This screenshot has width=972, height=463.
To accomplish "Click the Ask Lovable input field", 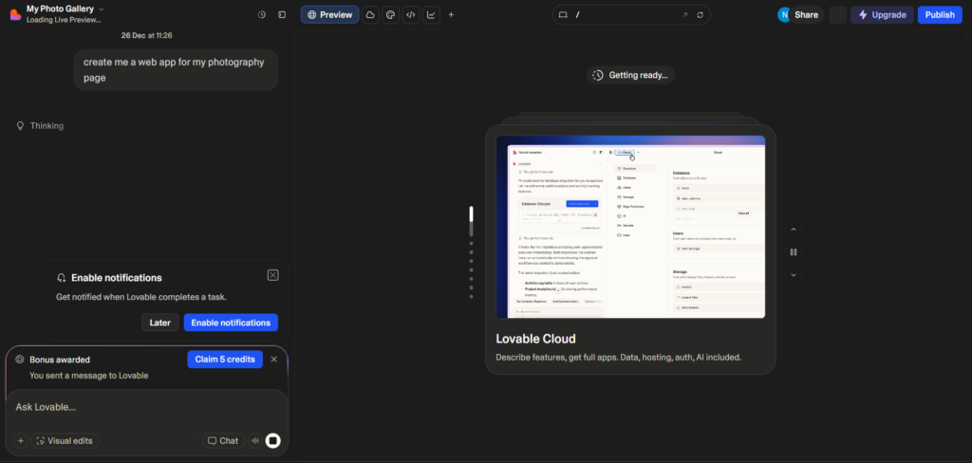I will [x=147, y=407].
